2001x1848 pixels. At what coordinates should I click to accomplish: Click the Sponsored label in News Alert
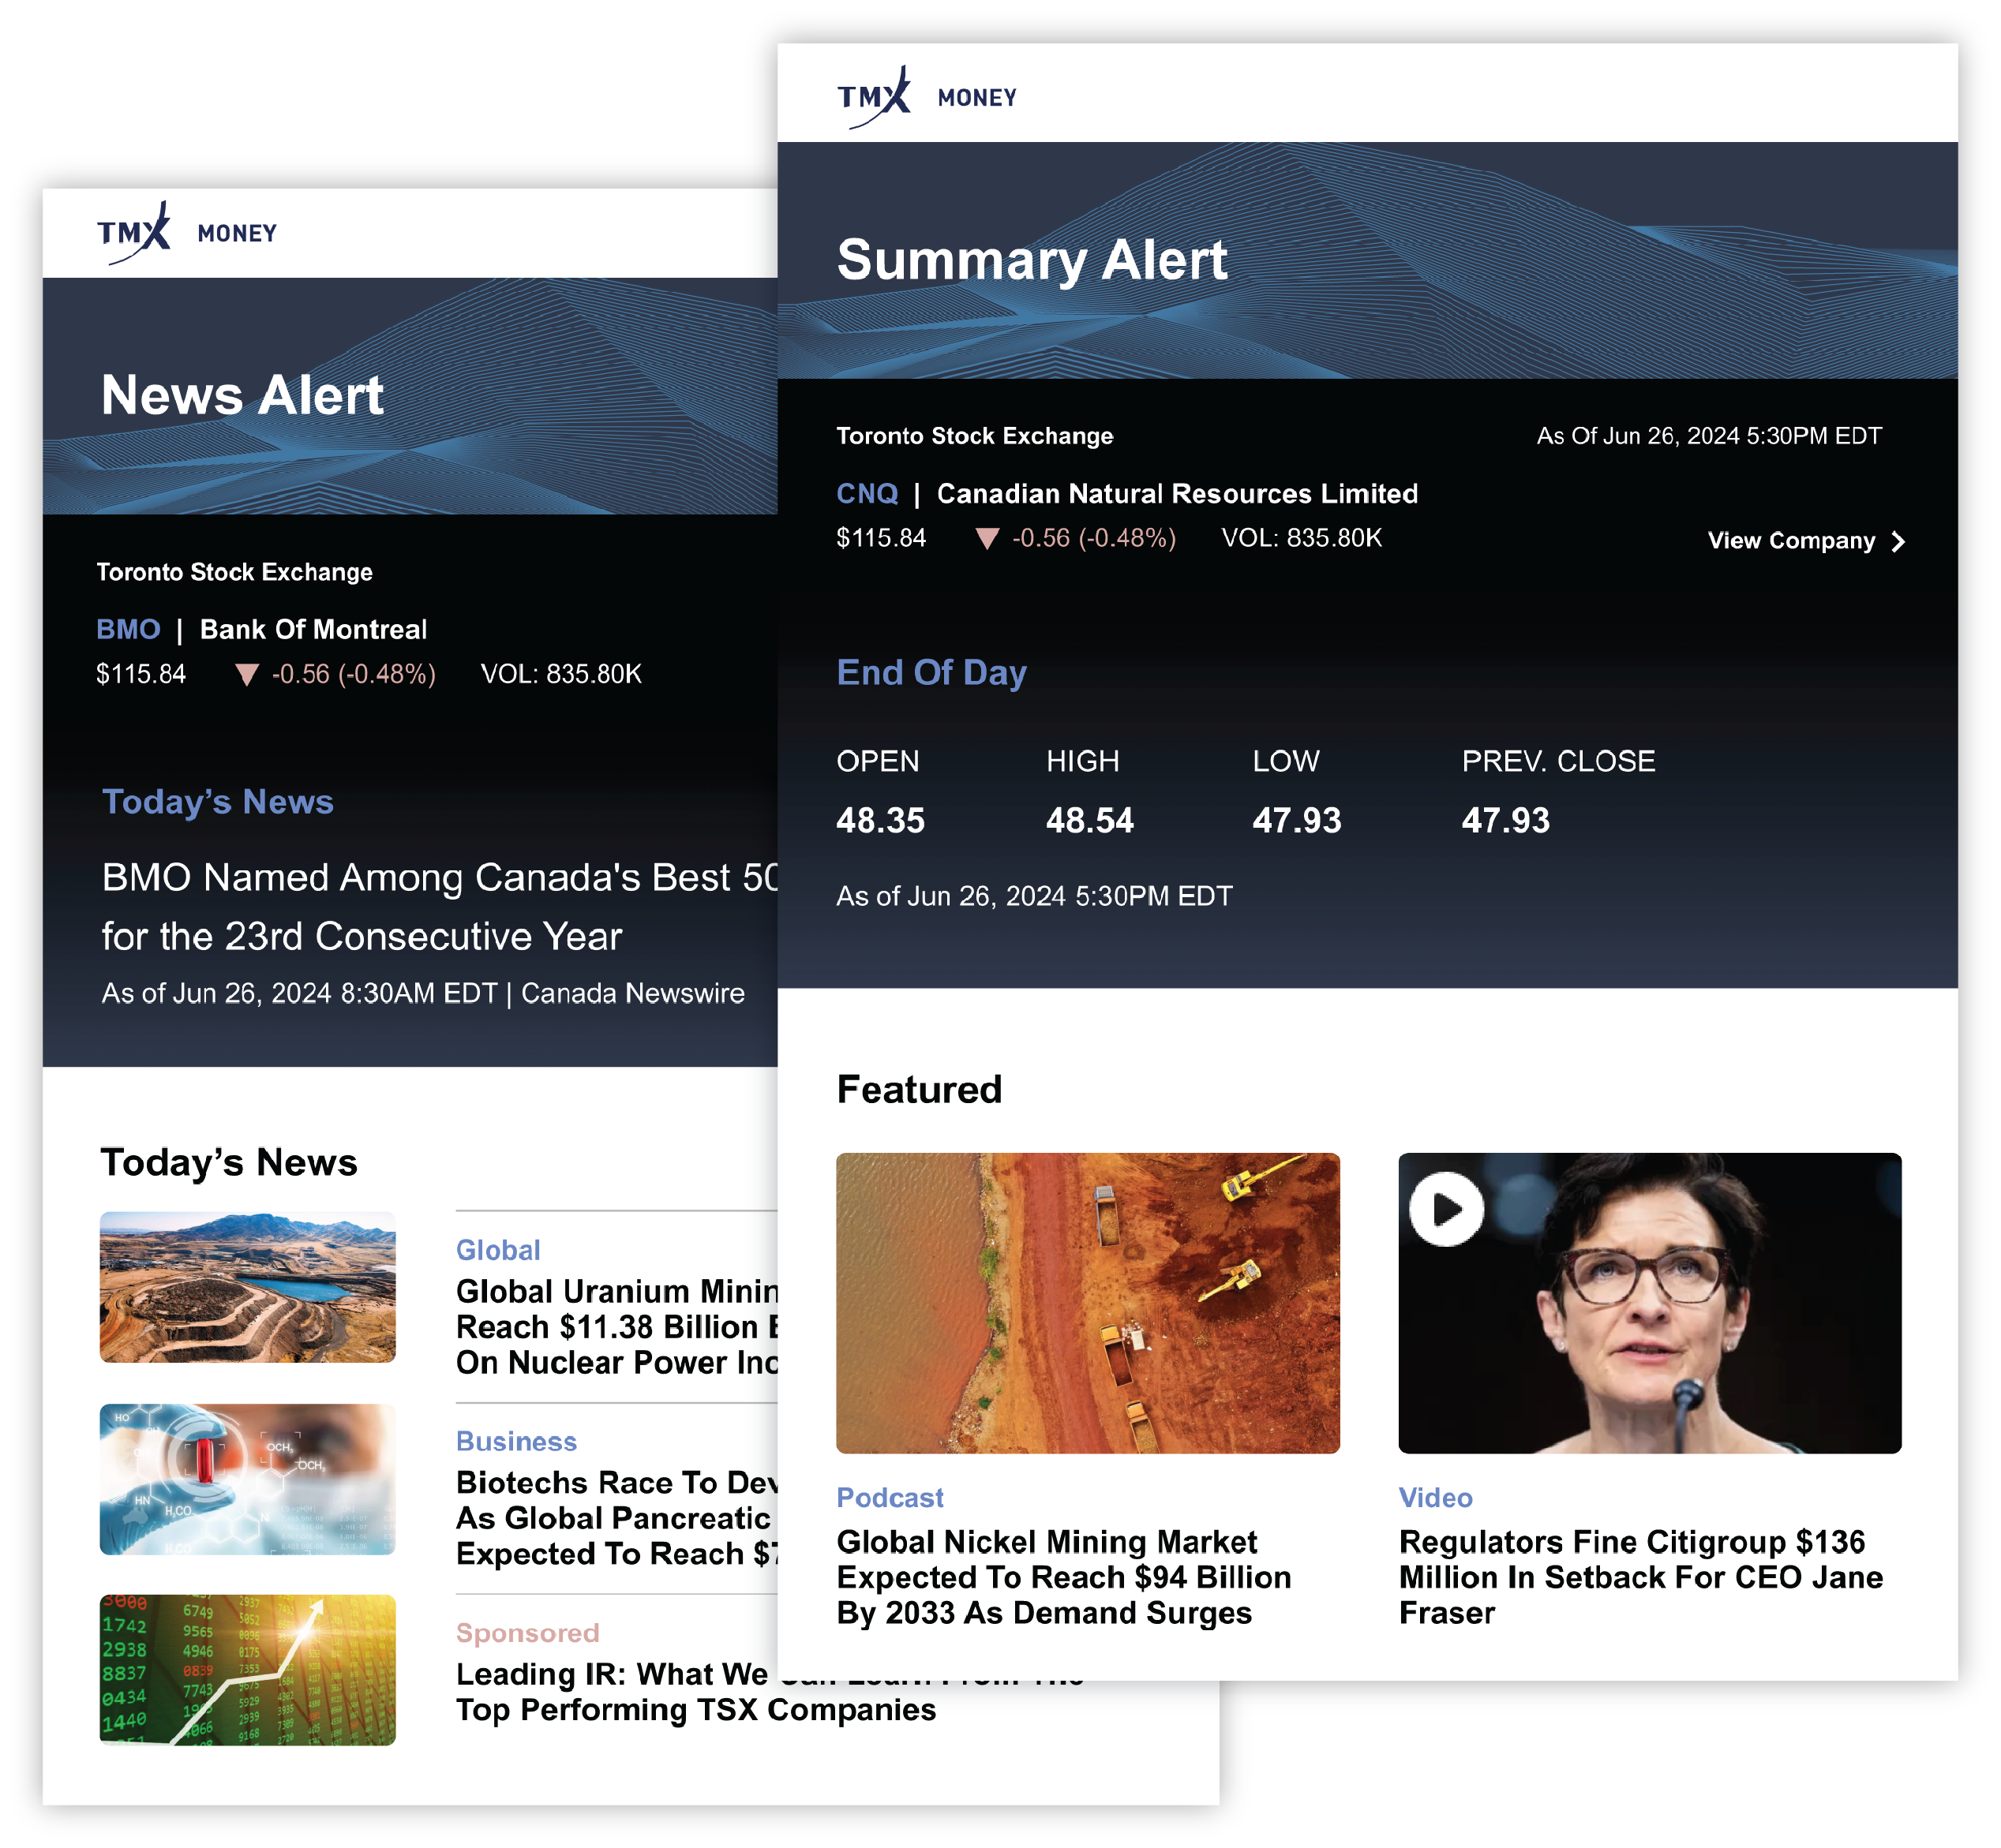pos(527,1632)
